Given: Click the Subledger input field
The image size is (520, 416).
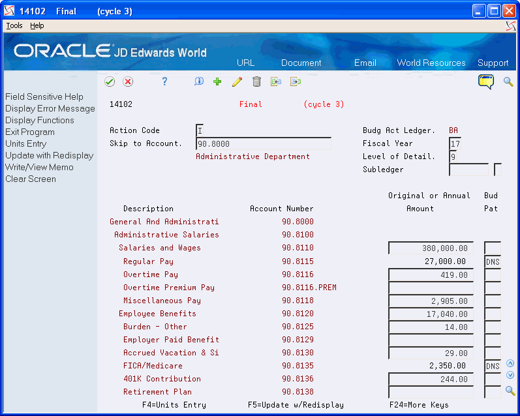Looking at the screenshot, I should coord(468,170).
